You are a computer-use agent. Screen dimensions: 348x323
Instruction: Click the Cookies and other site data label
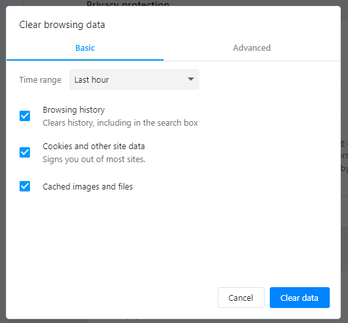[94, 146]
